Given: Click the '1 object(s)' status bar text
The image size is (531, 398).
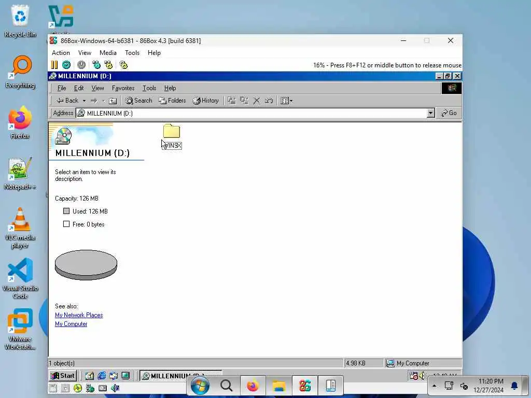Looking at the screenshot, I should (62, 363).
